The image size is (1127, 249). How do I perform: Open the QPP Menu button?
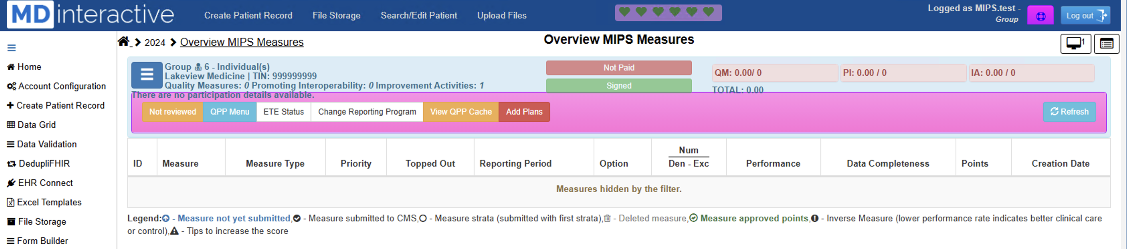click(x=230, y=111)
